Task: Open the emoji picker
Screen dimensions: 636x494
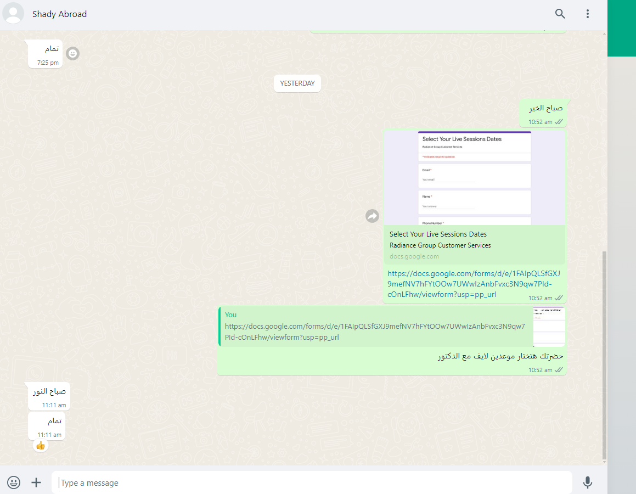Action: [13, 482]
